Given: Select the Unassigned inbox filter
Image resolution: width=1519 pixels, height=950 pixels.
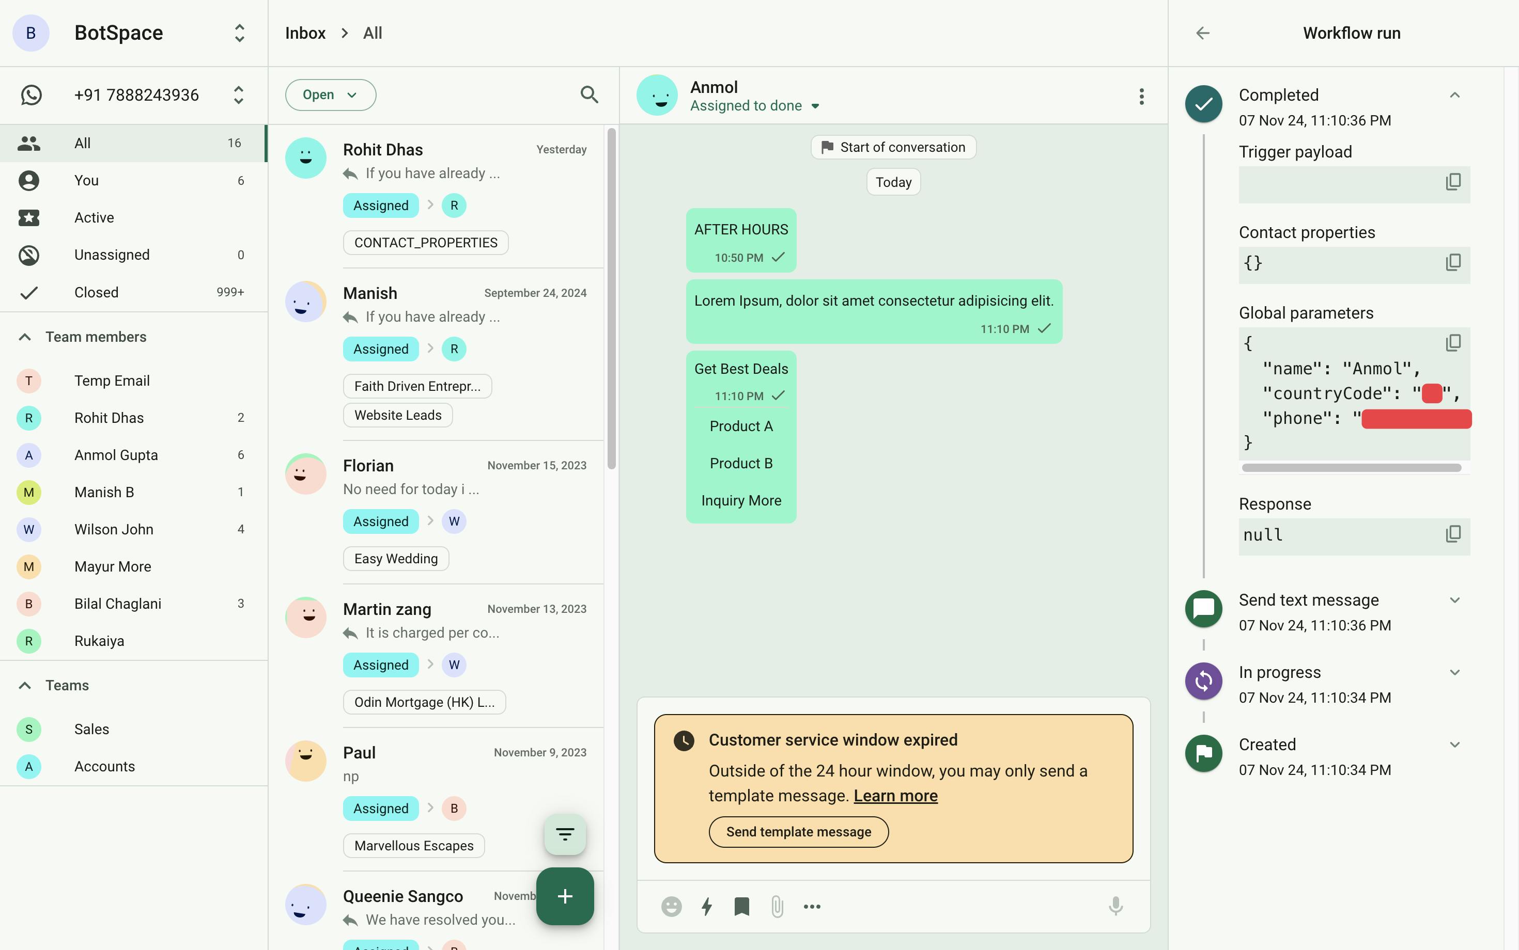Looking at the screenshot, I should 133,255.
